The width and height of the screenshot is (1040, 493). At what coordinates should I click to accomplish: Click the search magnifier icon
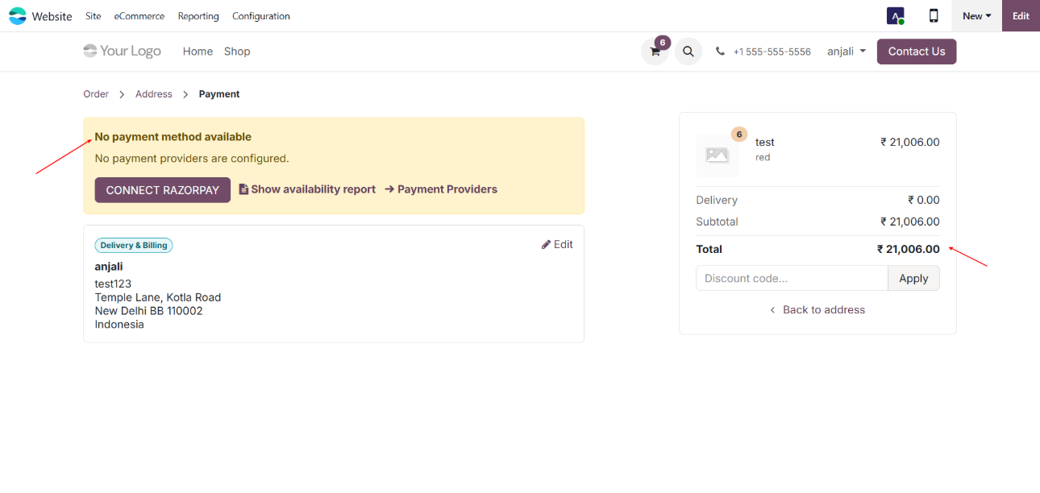point(688,52)
